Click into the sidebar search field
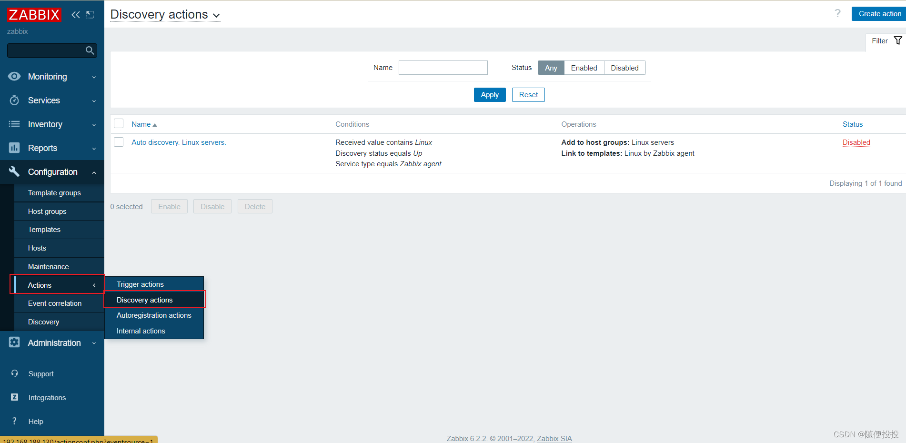The image size is (906, 443). coord(46,50)
